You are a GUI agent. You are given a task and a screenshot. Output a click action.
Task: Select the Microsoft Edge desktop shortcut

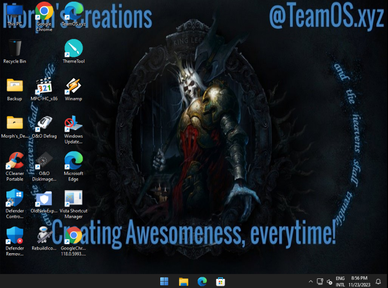click(x=73, y=167)
